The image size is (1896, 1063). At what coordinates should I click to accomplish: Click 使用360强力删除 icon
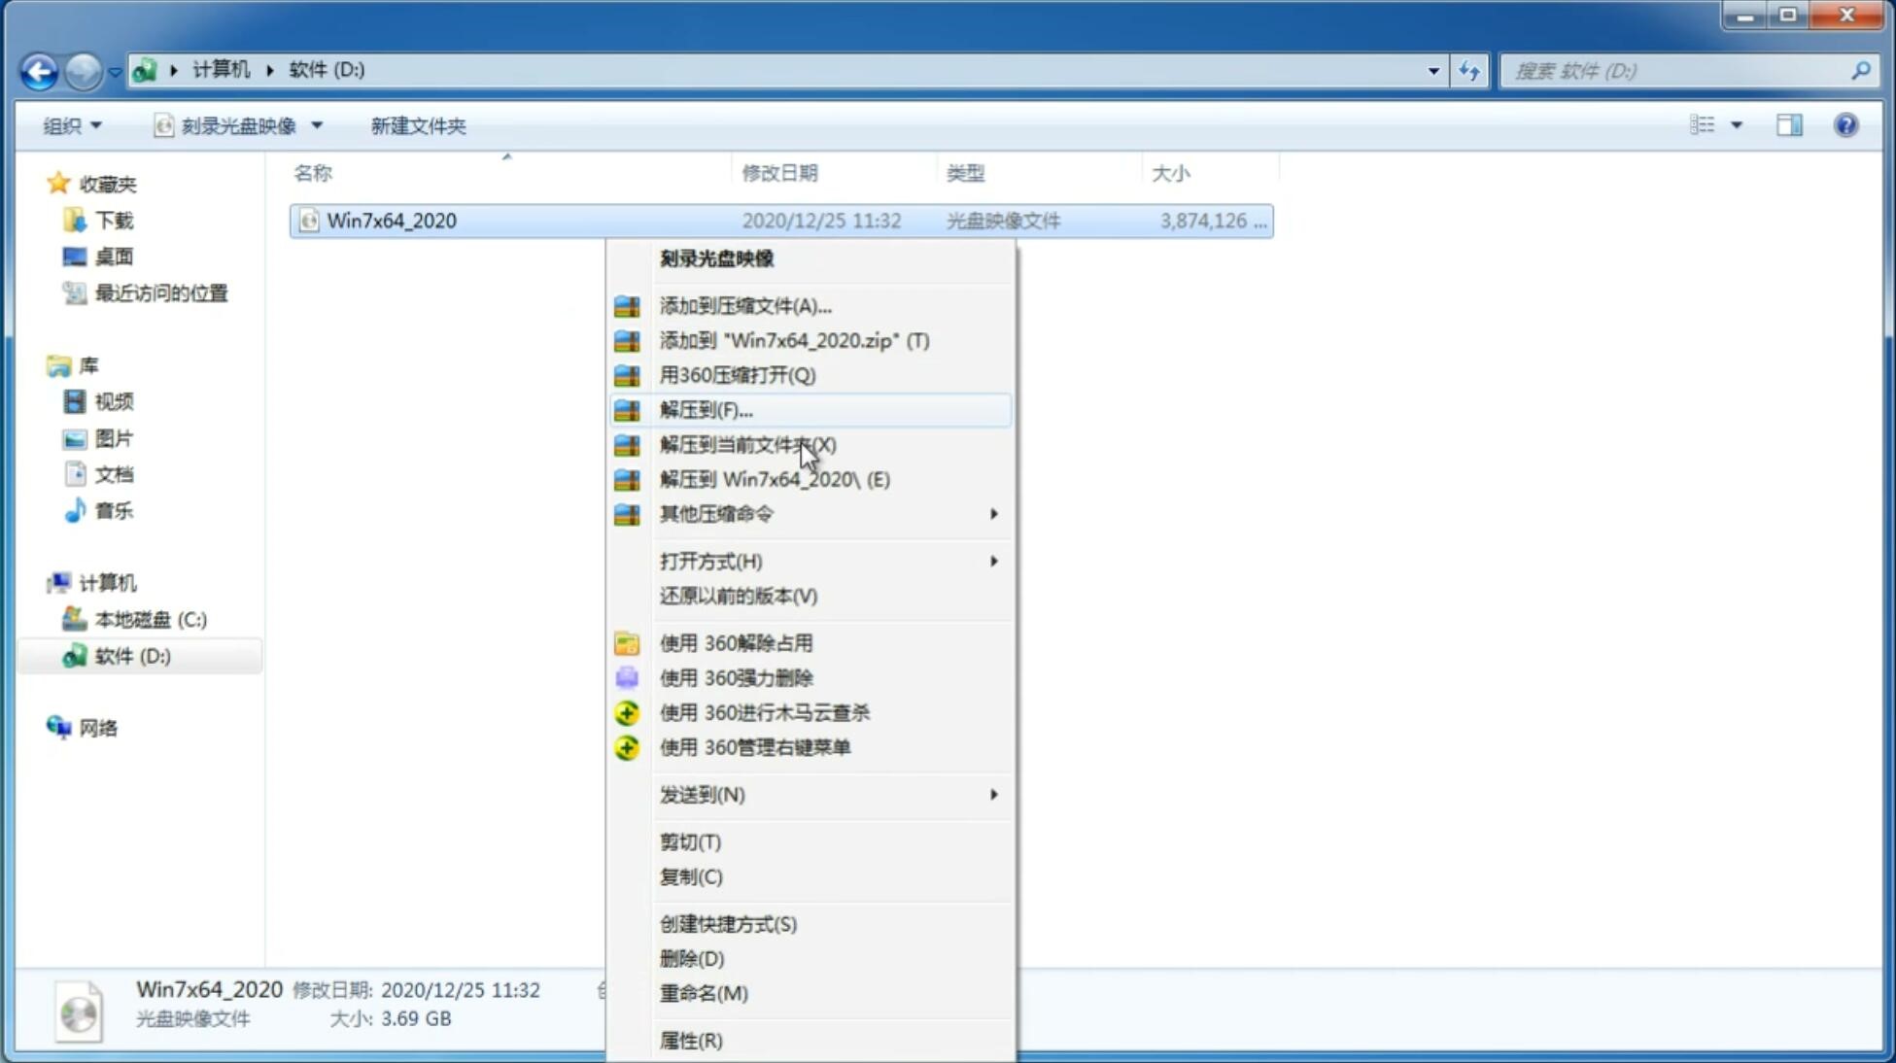click(625, 677)
